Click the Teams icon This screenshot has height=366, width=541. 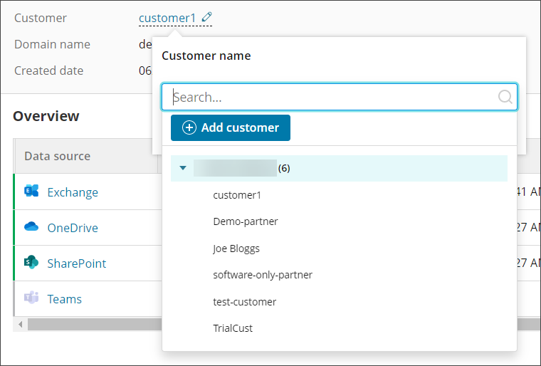pyautogui.click(x=31, y=299)
